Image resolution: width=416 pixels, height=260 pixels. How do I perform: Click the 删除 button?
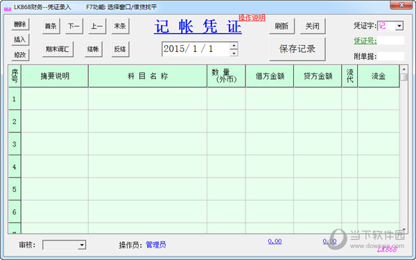point(20,24)
